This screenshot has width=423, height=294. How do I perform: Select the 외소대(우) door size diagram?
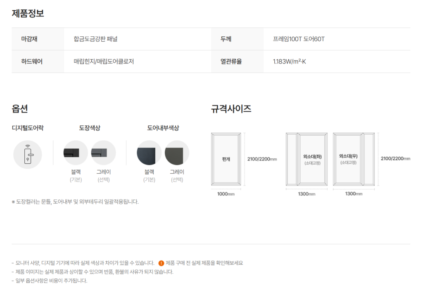354,159
